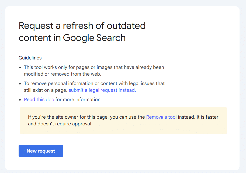This screenshot has width=246, height=173.
Task: Click "modified or removed from the web" line
Action: (63, 74)
